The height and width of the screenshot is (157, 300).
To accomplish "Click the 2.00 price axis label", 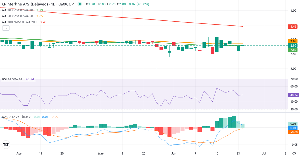I will coord(293,69).
